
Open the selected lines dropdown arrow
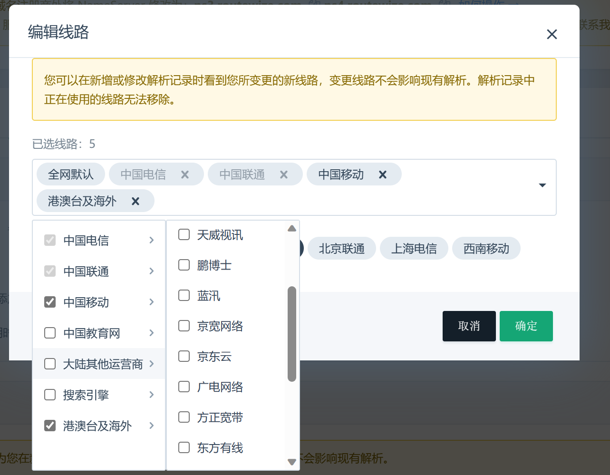pyautogui.click(x=542, y=185)
